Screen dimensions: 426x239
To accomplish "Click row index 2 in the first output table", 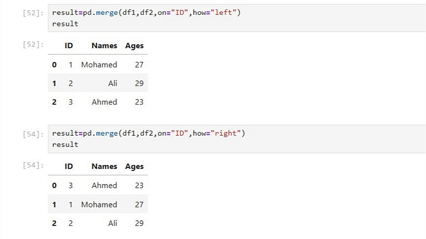I will click(54, 102).
